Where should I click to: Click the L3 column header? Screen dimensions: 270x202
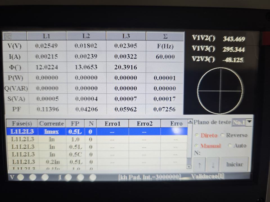coord(126,36)
